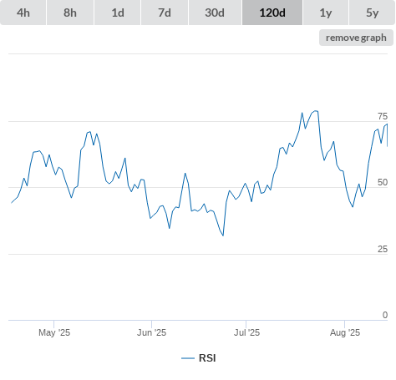Click the Aug '25 axis label
This screenshot has width=396, height=380.
(x=345, y=332)
